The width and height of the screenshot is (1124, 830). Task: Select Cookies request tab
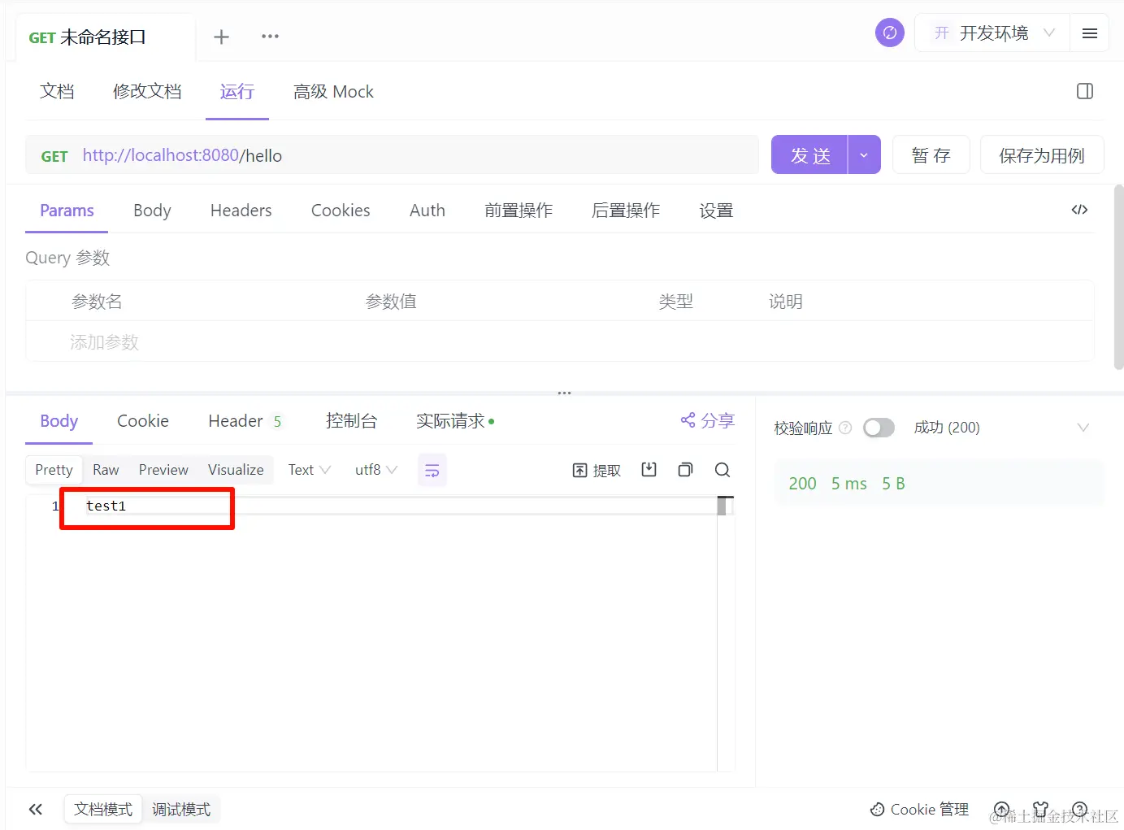click(x=341, y=211)
